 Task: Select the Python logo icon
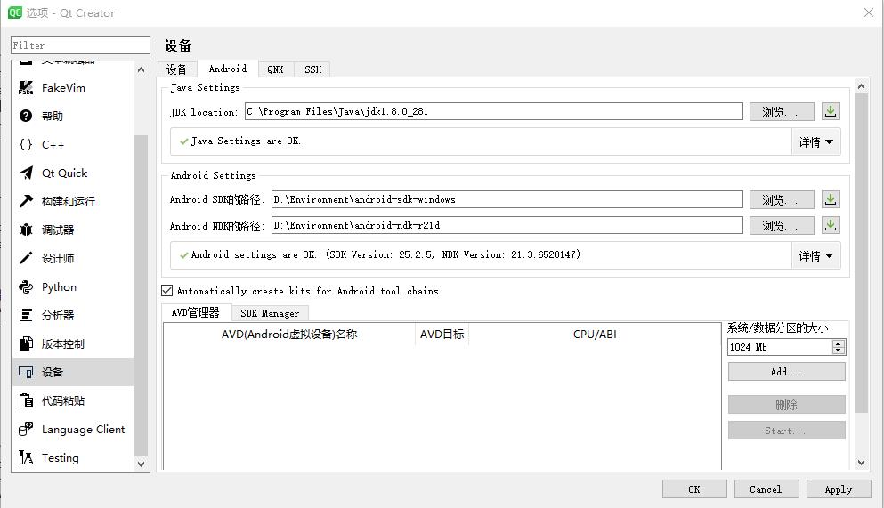tap(26, 286)
